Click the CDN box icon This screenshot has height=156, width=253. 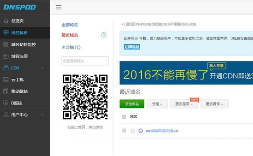(x=6, y=68)
